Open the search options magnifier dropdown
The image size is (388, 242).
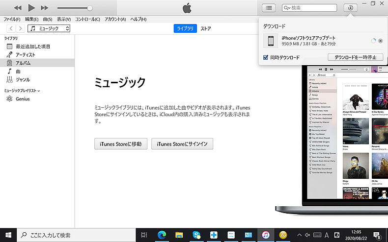click(287, 8)
